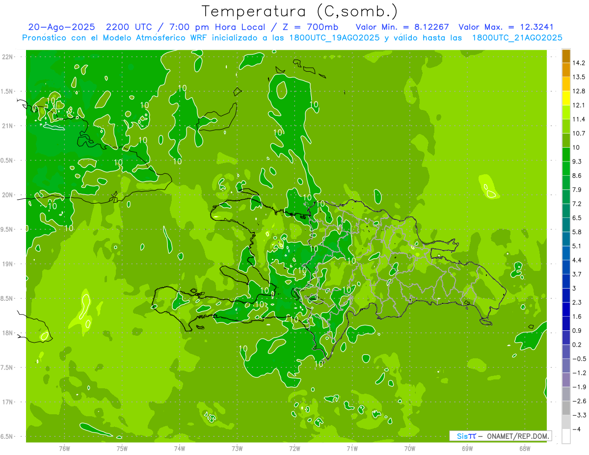Screen dimensions: 589x455
Task: Click the '17N' latitude label
Action: 8,402
